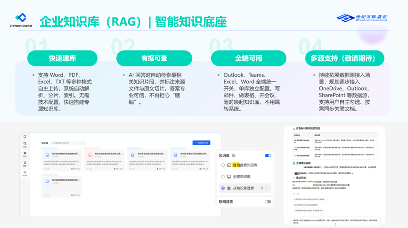Select 全部知识库 radio option

223,177
